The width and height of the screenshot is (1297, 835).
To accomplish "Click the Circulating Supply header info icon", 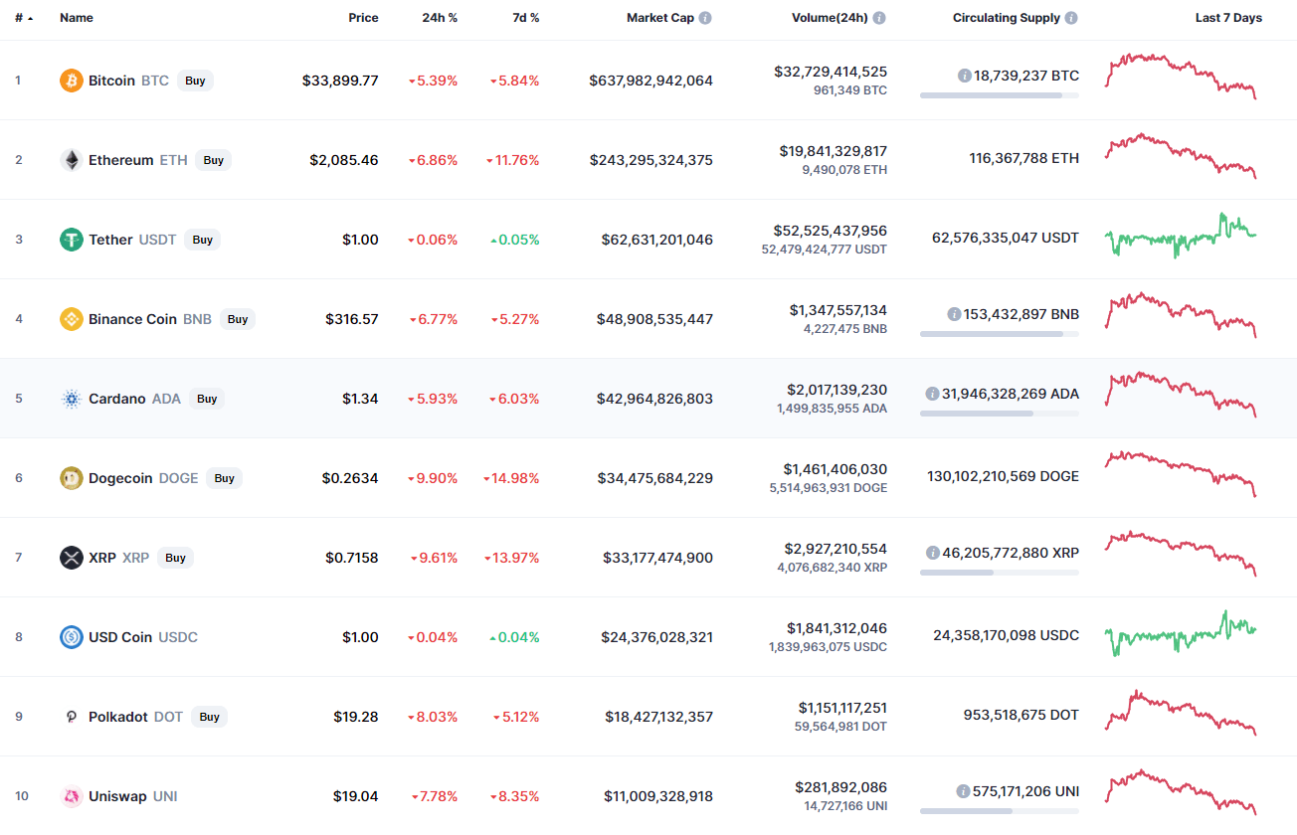I will [x=1070, y=18].
